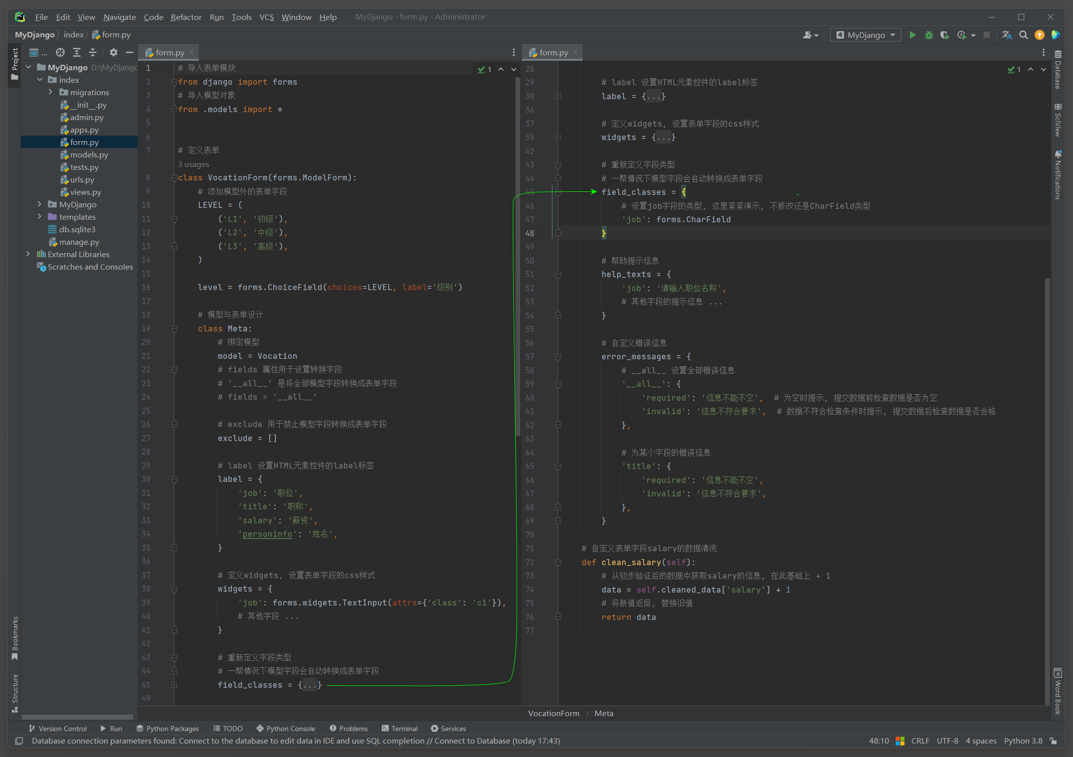Open the File menu
Screen dimensions: 1073x757
tap(41, 17)
